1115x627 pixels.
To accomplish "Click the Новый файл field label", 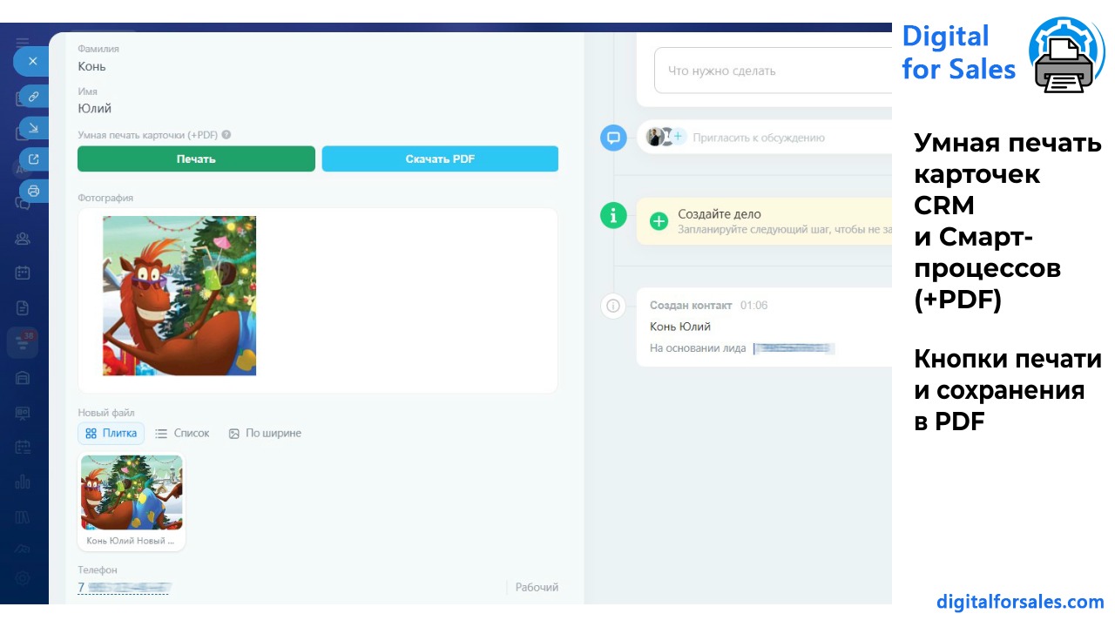I will coord(106,413).
